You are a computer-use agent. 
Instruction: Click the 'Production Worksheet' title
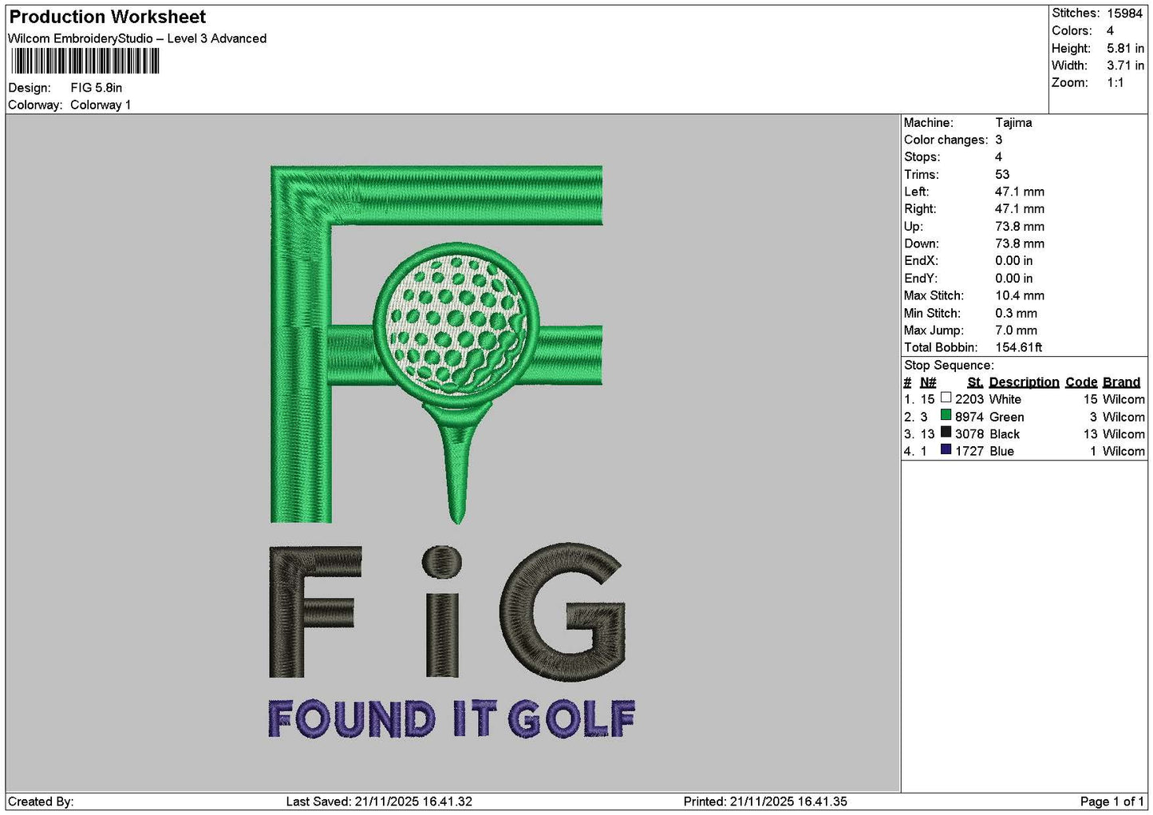(x=108, y=17)
